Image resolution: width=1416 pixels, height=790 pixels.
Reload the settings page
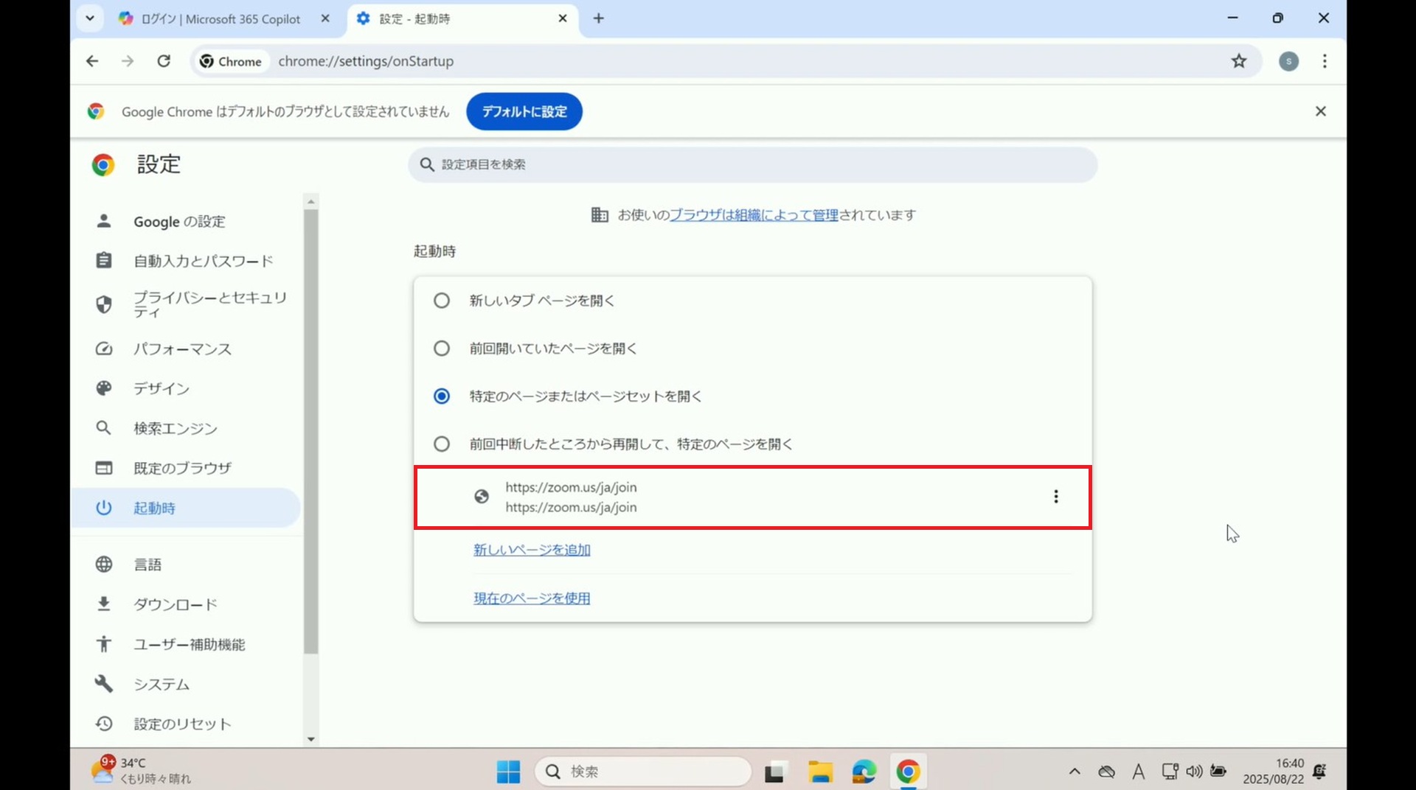tap(164, 61)
